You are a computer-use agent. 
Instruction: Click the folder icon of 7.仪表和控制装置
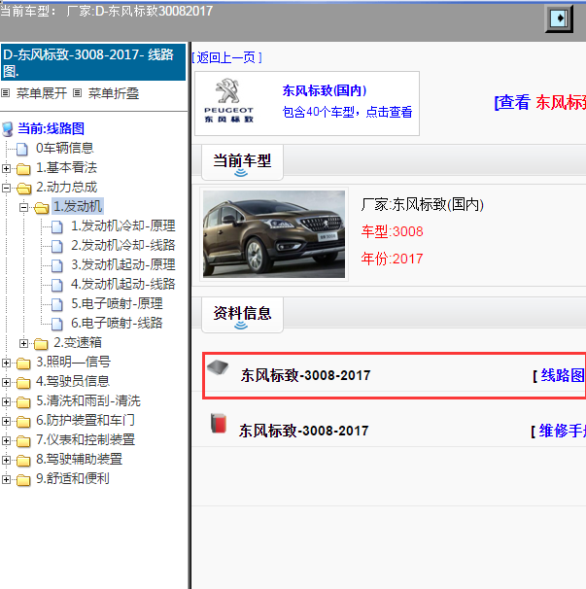pyautogui.click(x=23, y=441)
